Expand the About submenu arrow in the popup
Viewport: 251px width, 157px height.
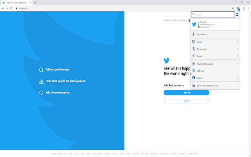click(x=237, y=78)
